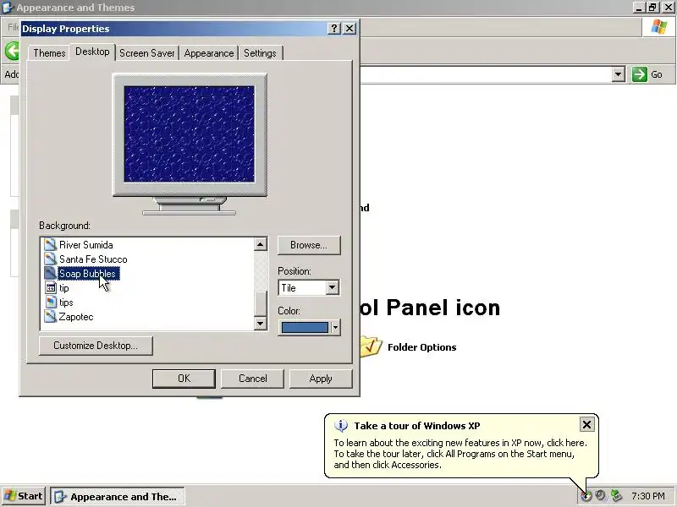The width and height of the screenshot is (677, 507).
Task: Click the tip HTML file icon
Action: pos(51,287)
